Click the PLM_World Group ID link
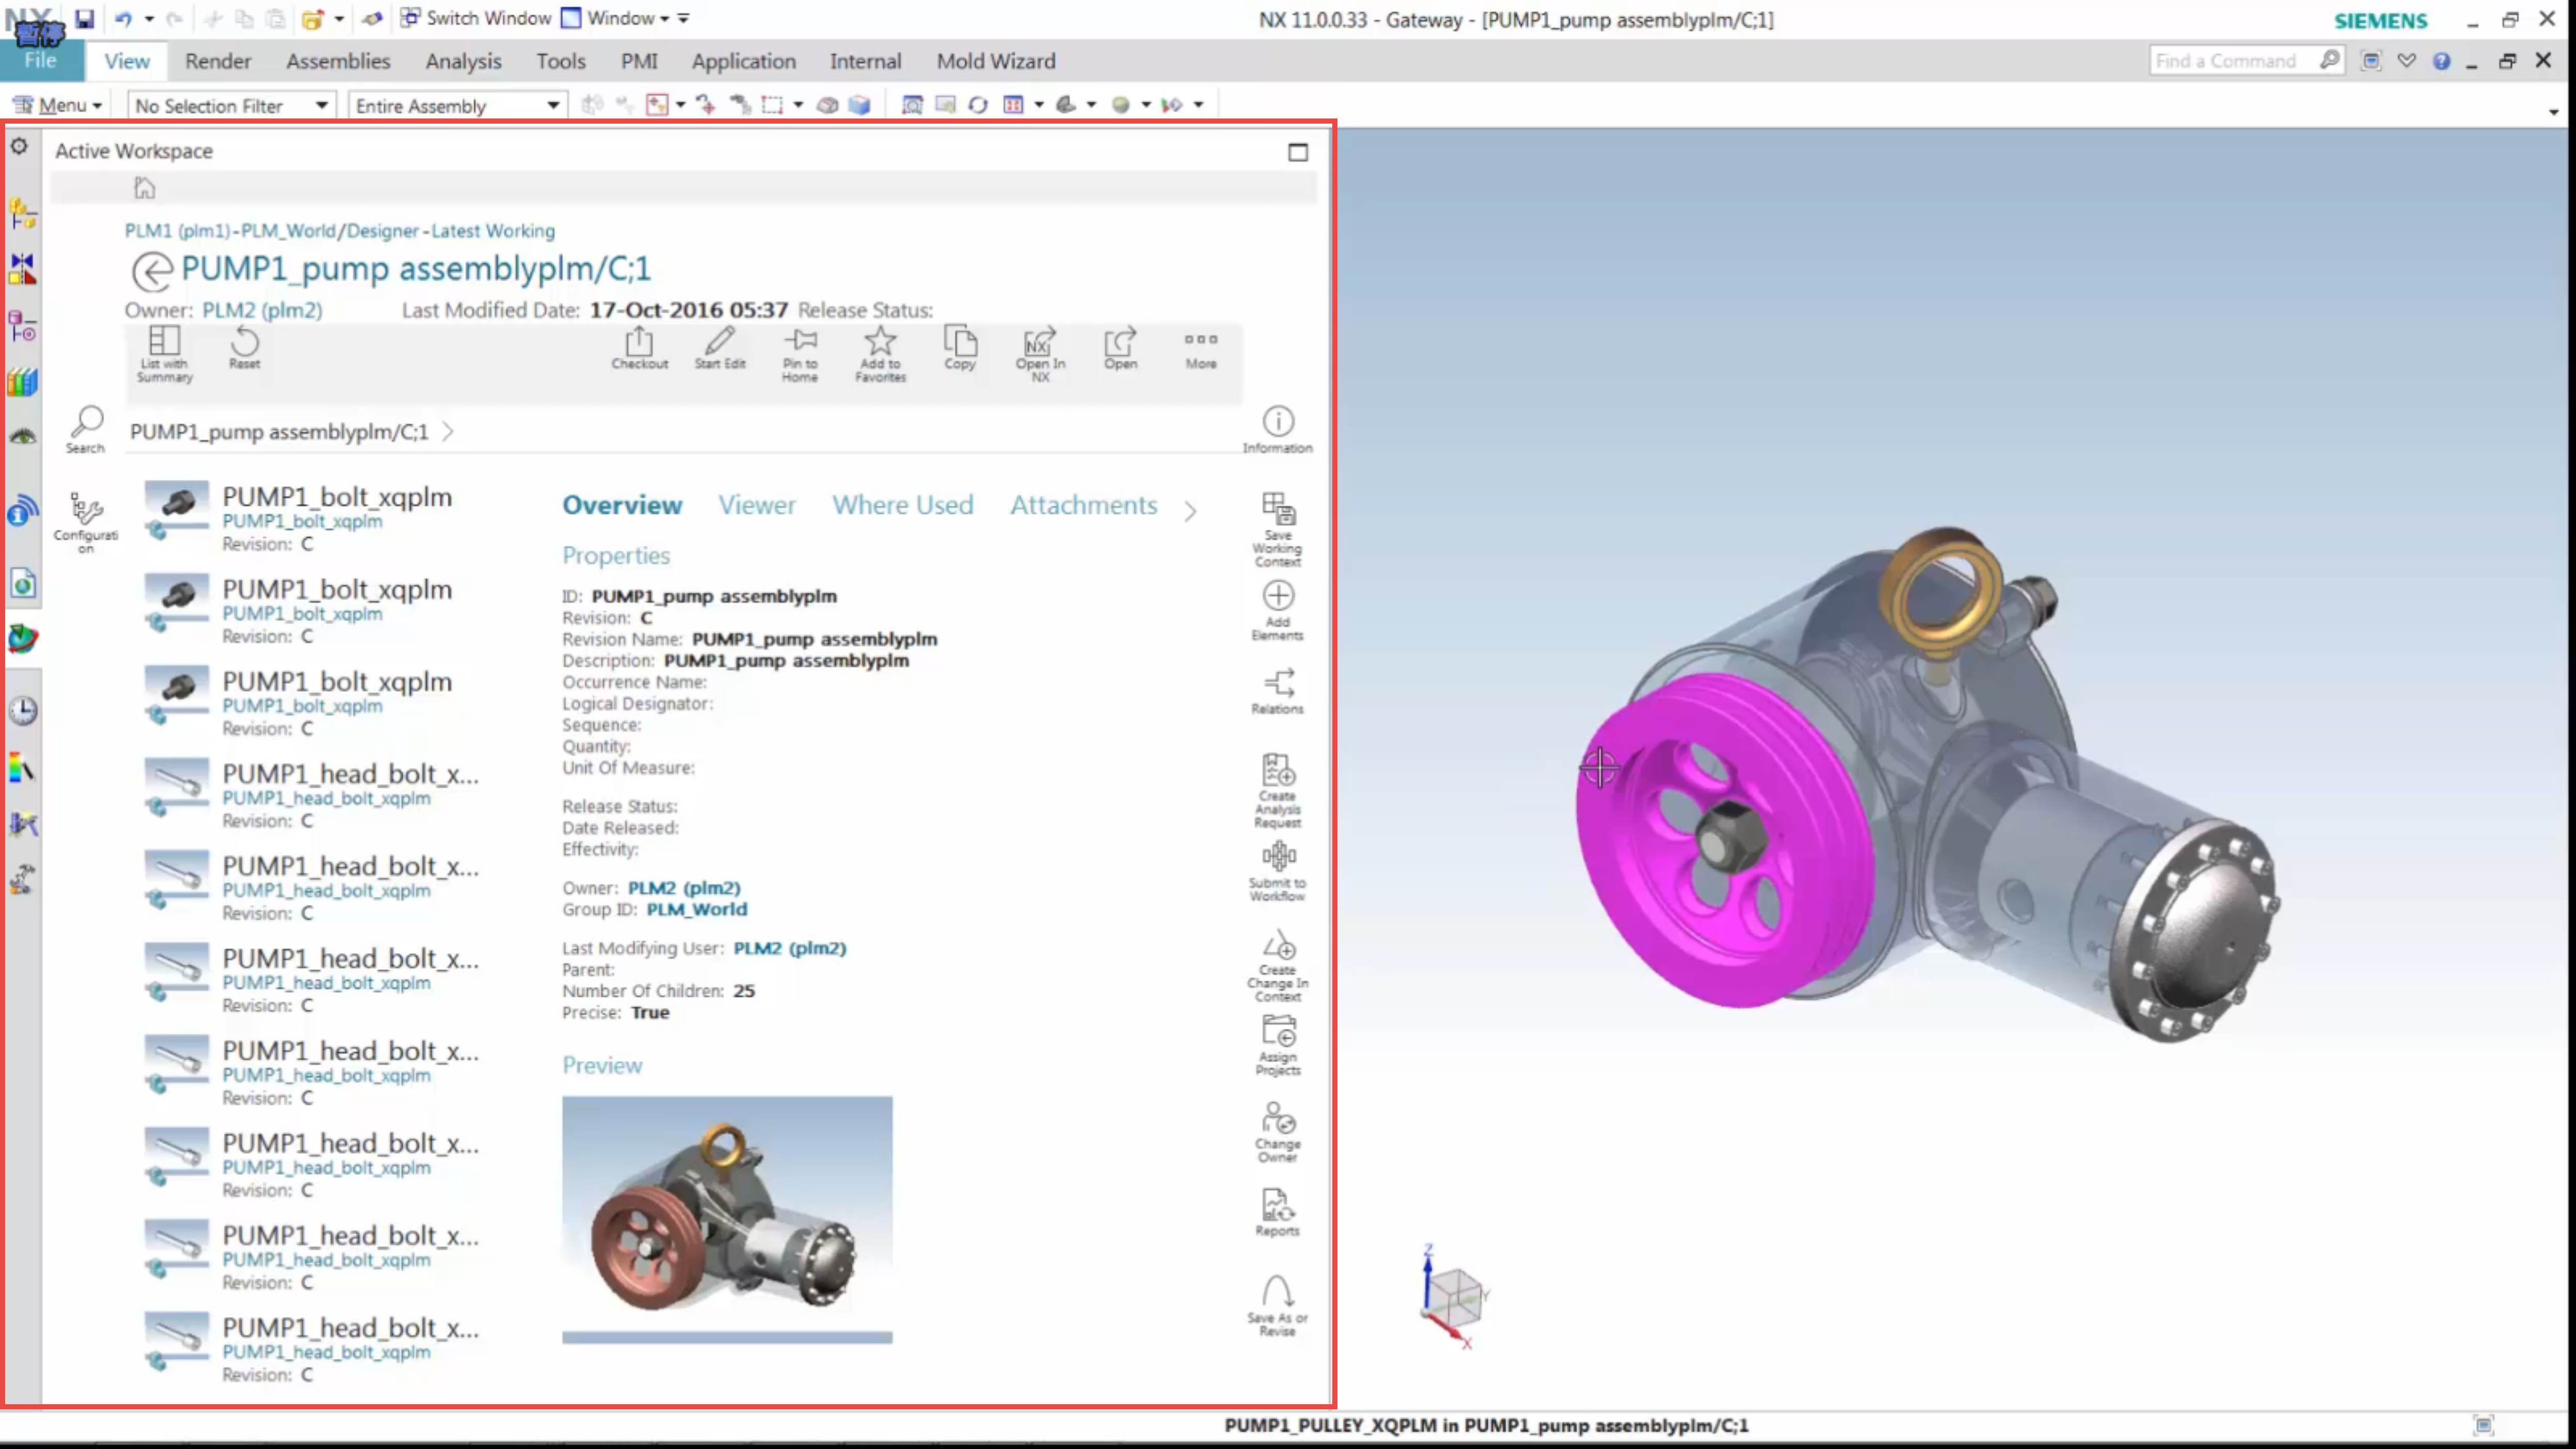The width and height of the screenshot is (2576, 1449). pyautogui.click(x=696, y=909)
